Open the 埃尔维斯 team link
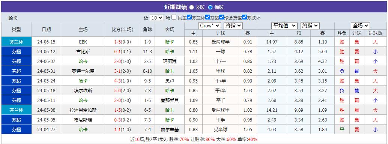The width and height of the screenshot is (388, 144). pos(83,90)
